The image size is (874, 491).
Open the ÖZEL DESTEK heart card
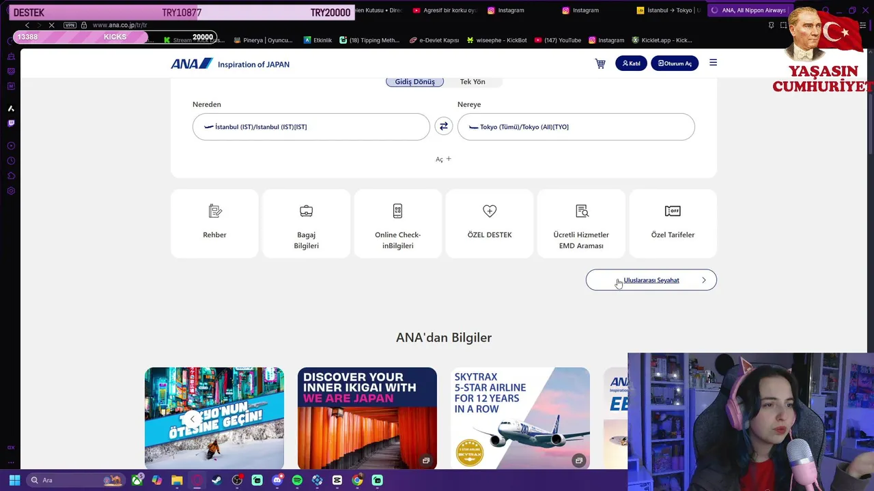pos(490,223)
